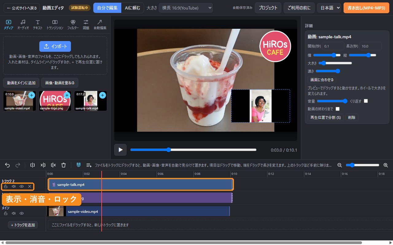Open the フィルター filter tab
The height and width of the screenshot is (245, 393).
click(73, 24)
